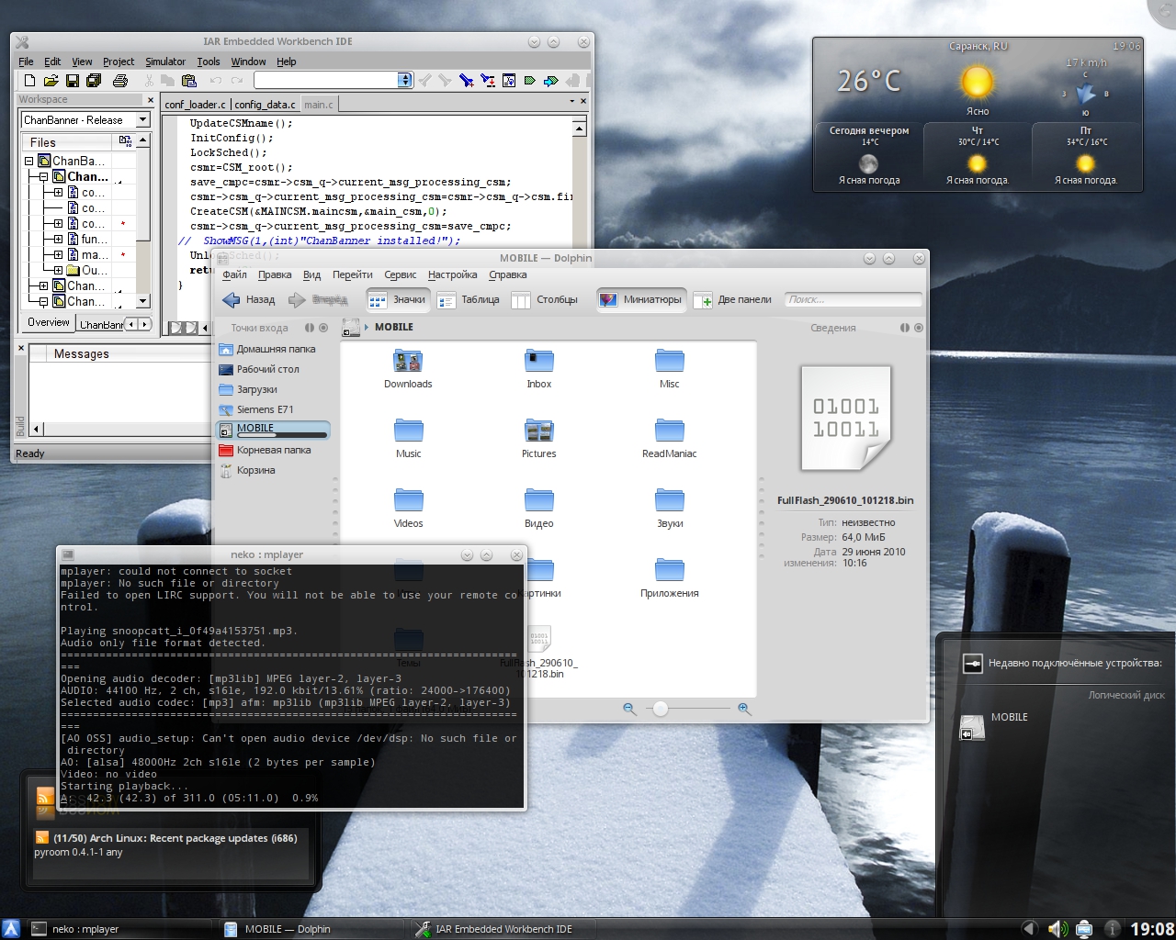The width and height of the screenshot is (1176, 940).
Task: Open editor tab list dropdown arrow
Action: click(x=571, y=101)
